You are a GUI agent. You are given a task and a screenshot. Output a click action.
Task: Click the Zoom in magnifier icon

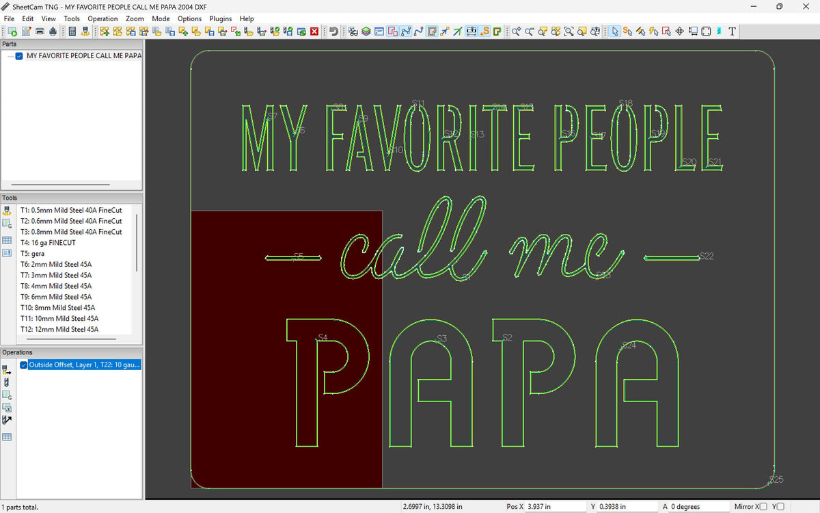[517, 31]
